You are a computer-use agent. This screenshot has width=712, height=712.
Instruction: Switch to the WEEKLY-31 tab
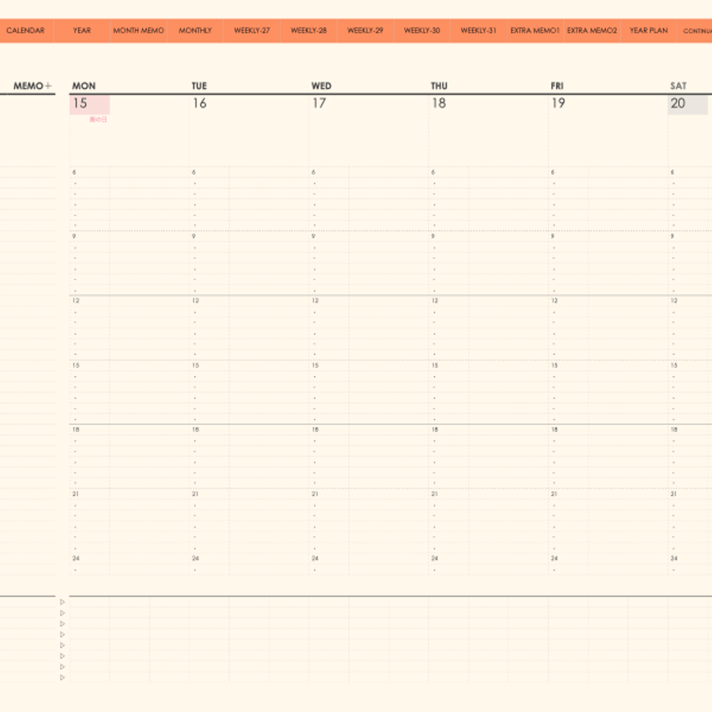point(478,30)
